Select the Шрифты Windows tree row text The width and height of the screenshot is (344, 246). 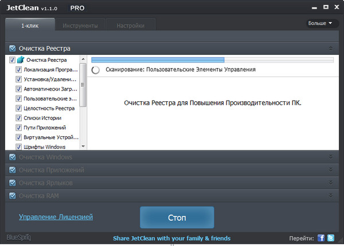pyautogui.click(x=45, y=146)
